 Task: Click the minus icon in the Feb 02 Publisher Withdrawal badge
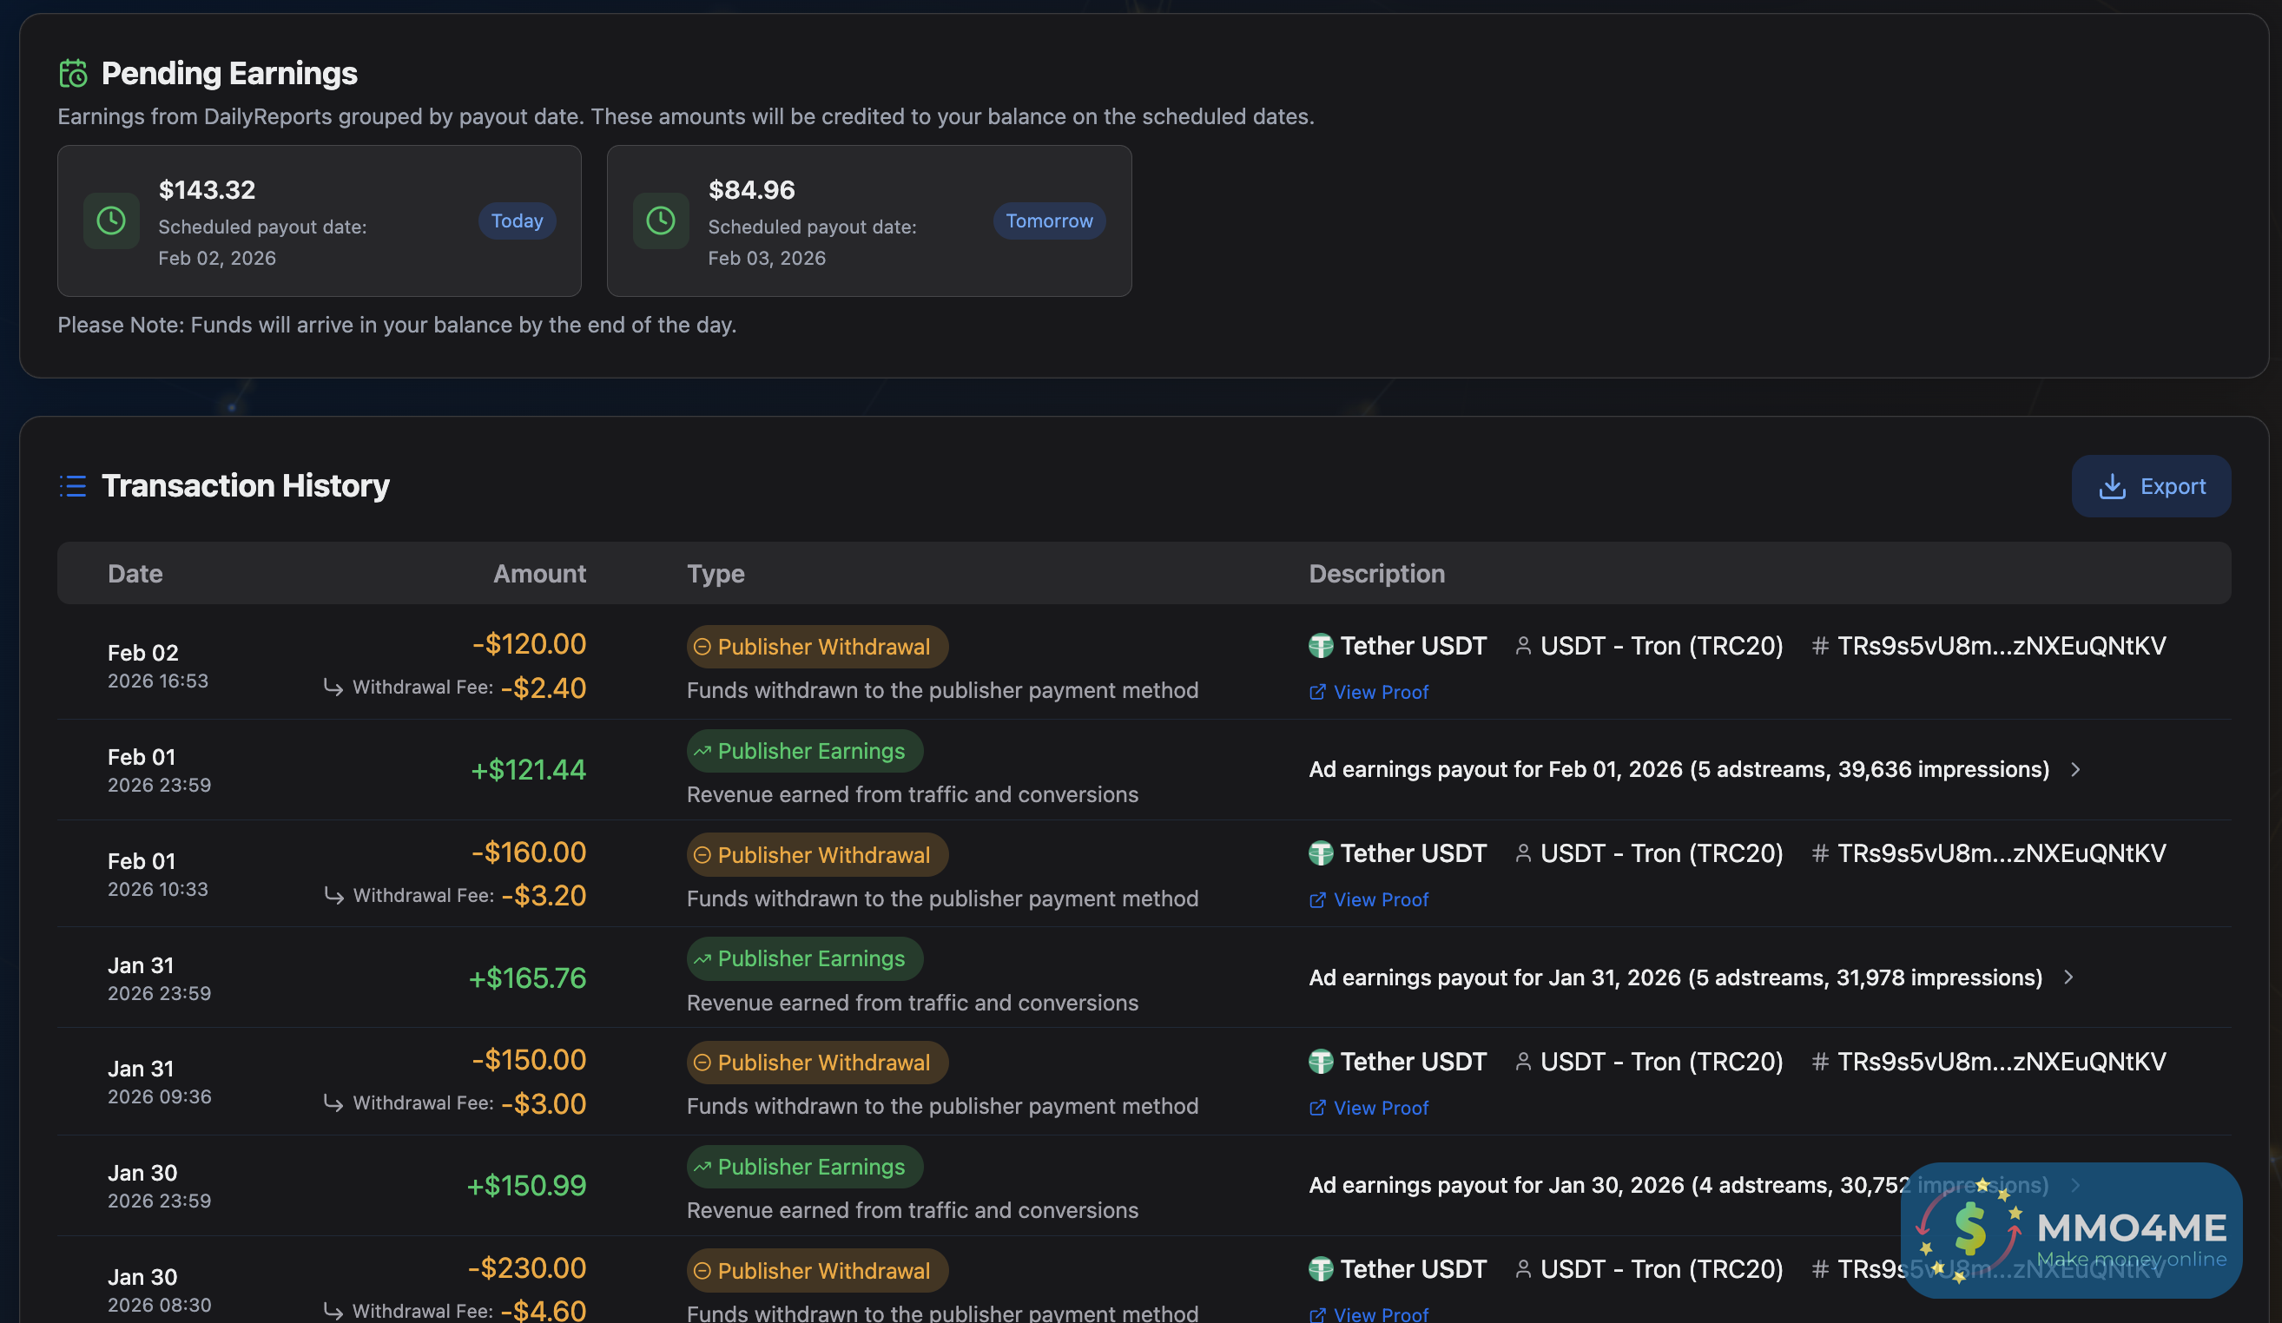point(702,647)
